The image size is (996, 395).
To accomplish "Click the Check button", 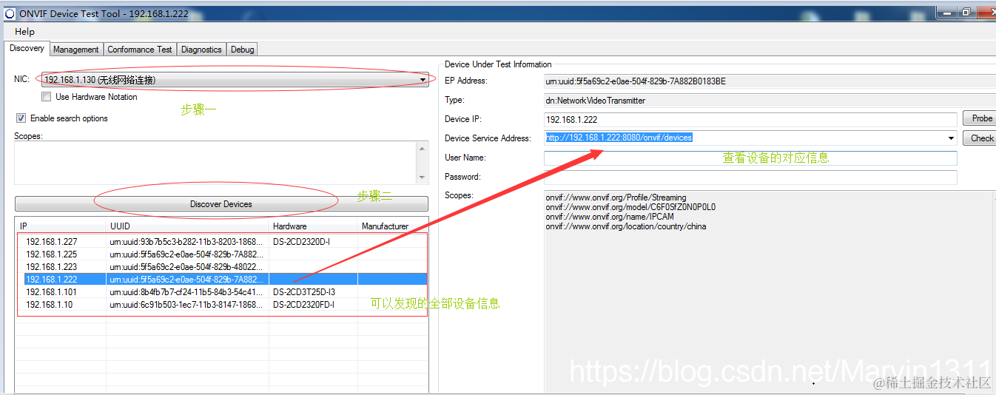I will 980,138.
